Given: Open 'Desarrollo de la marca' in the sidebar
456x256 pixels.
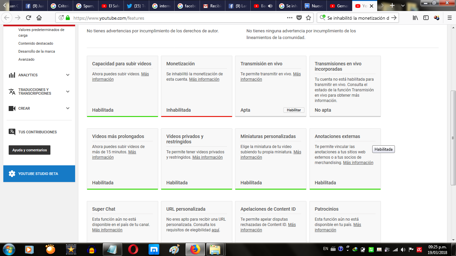Looking at the screenshot, I should tap(37, 51).
